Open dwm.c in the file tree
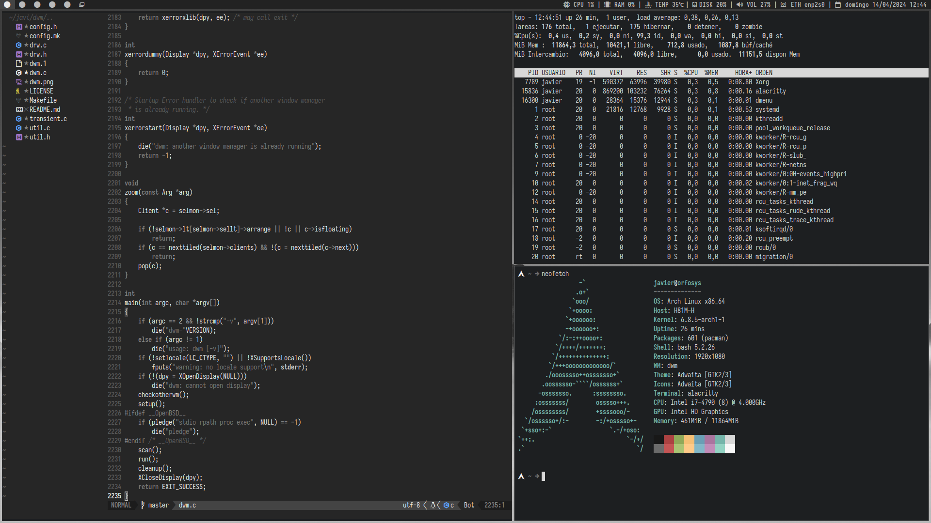The width and height of the screenshot is (931, 523). 38,73
